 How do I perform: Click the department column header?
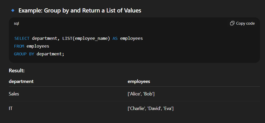[21, 81]
